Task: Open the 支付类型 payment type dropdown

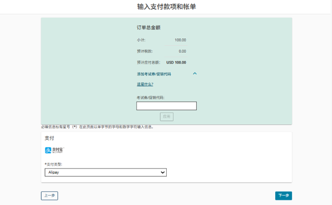Action: click(x=105, y=173)
